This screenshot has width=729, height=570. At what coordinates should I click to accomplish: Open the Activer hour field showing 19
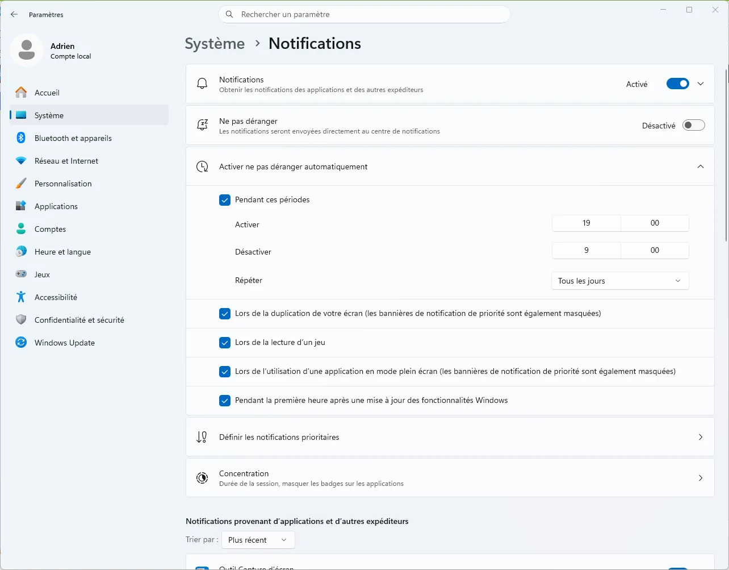point(586,223)
